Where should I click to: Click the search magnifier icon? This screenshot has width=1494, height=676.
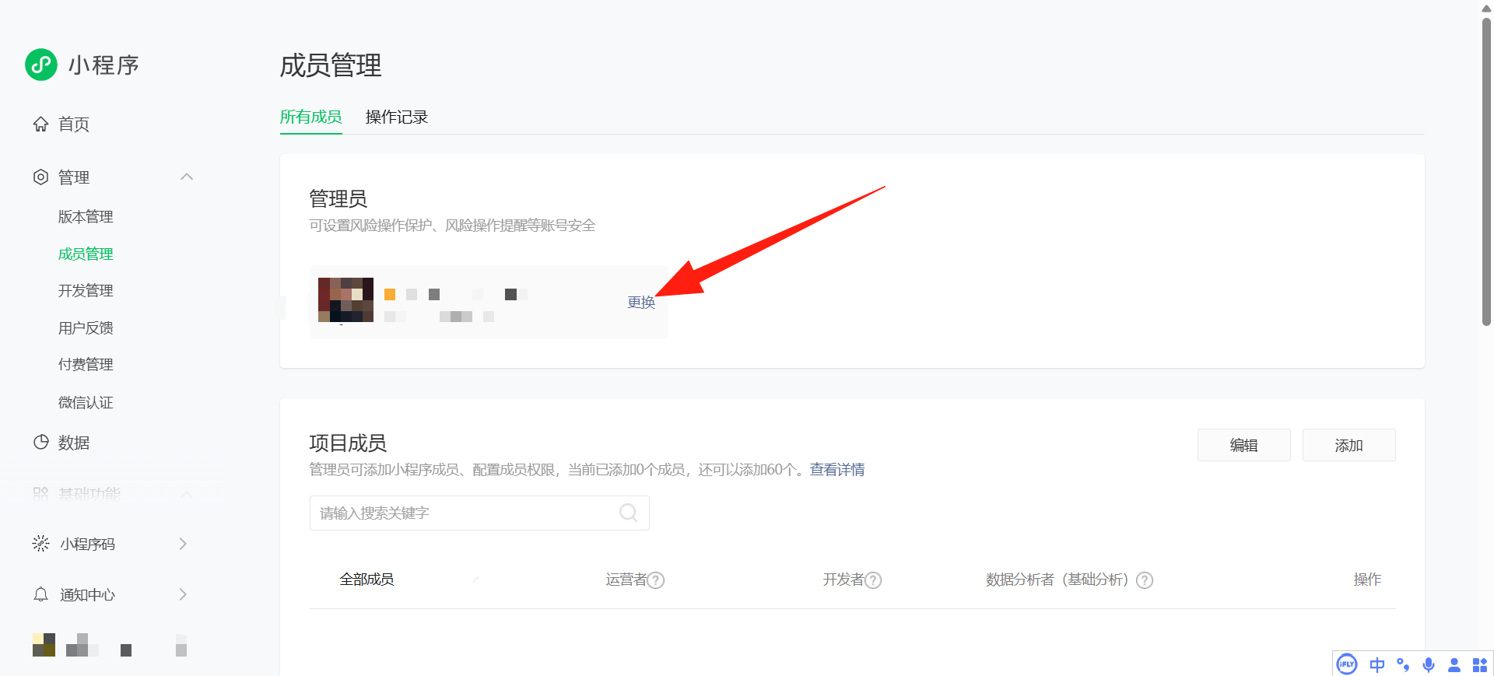(x=628, y=513)
